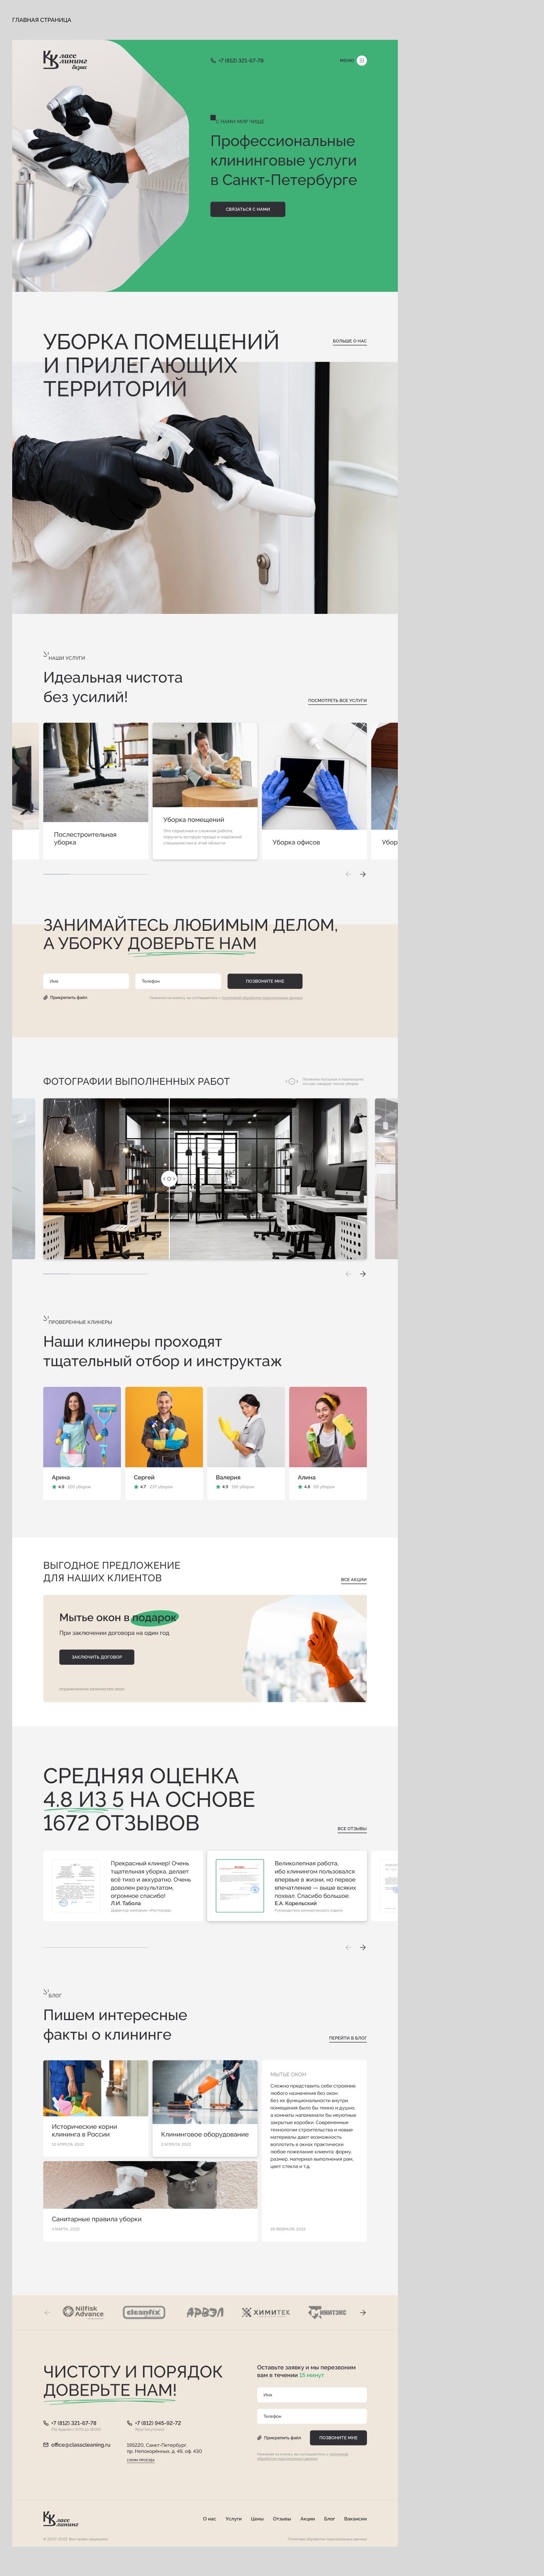Focus the Телефон field in the footer form
This screenshot has width=544, height=2576.
pos(312,2416)
